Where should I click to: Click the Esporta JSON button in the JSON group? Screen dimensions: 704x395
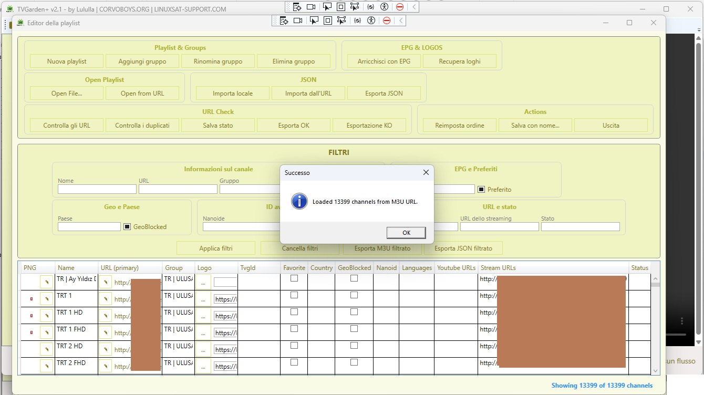tap(384, 93)
